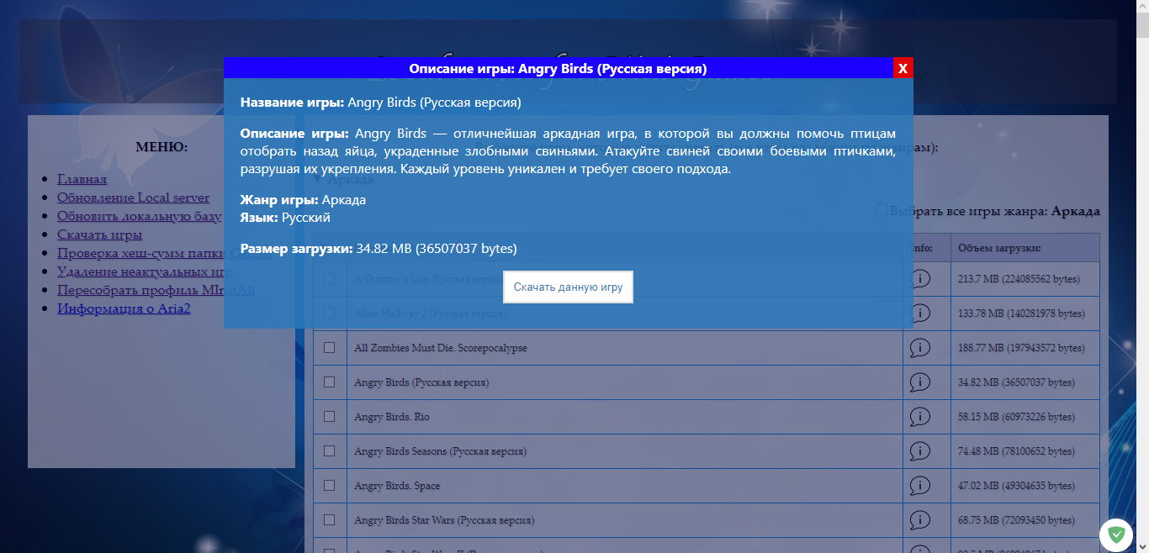Tick checkbox for All Zombies Must Die. Scorepocalypse
Image resolution: width=1149 pixels, height=553 pixels.
[x=330, y=347]
